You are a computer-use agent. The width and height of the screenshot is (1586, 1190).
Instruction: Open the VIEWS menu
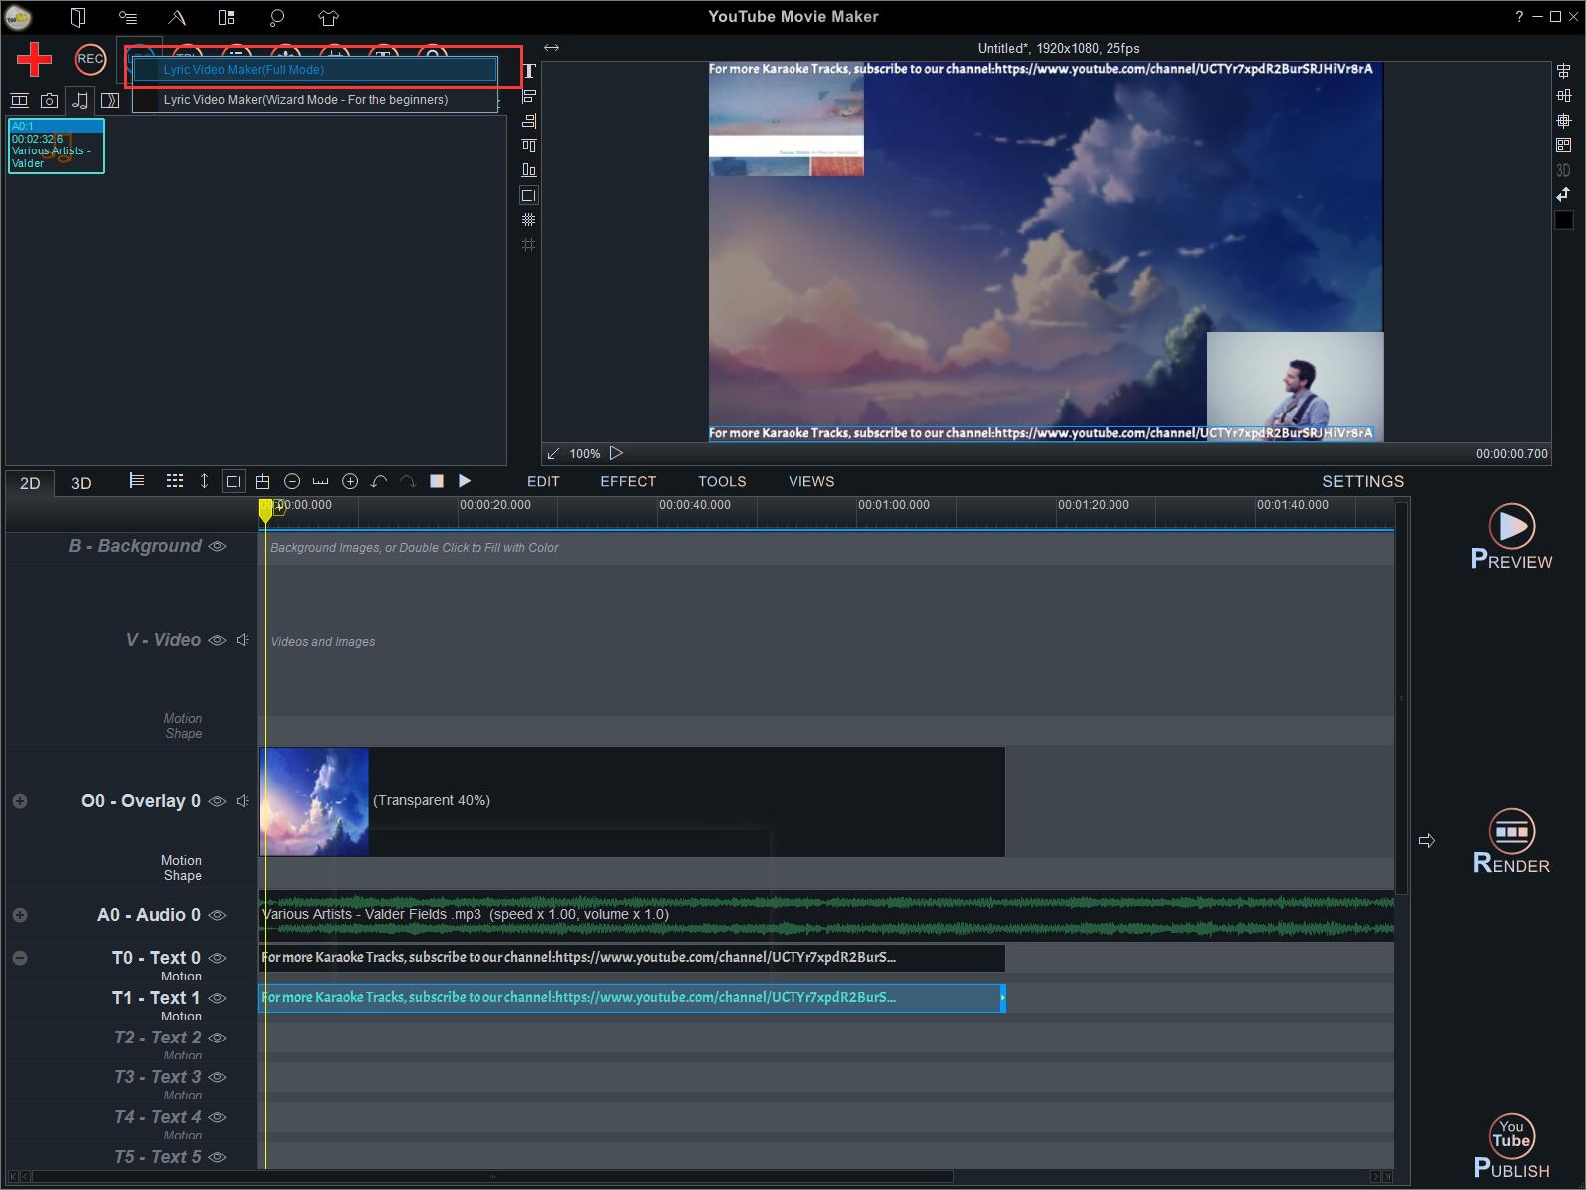[811, 481]
